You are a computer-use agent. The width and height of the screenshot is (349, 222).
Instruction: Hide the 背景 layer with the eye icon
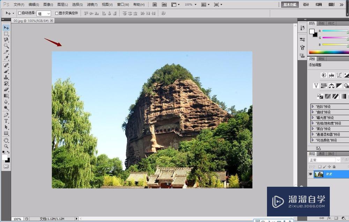click(x=311, y=174)
